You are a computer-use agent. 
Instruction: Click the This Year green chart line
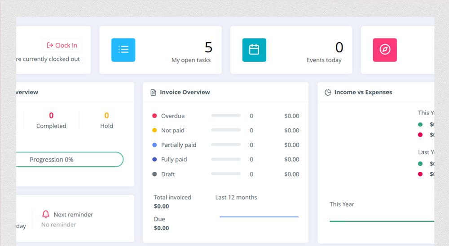(382, 221)
